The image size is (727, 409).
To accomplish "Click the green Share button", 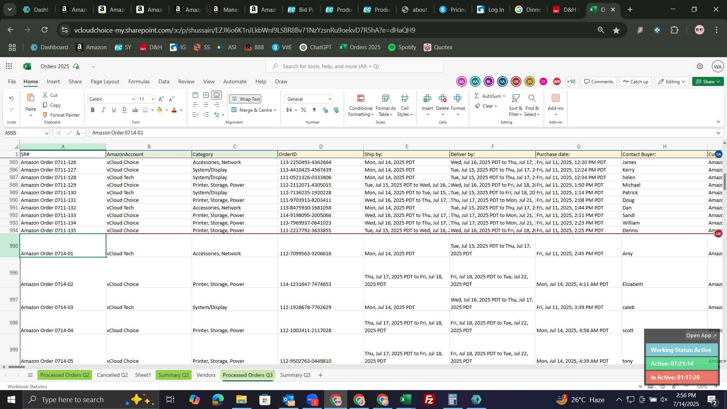I will [708, 81].
